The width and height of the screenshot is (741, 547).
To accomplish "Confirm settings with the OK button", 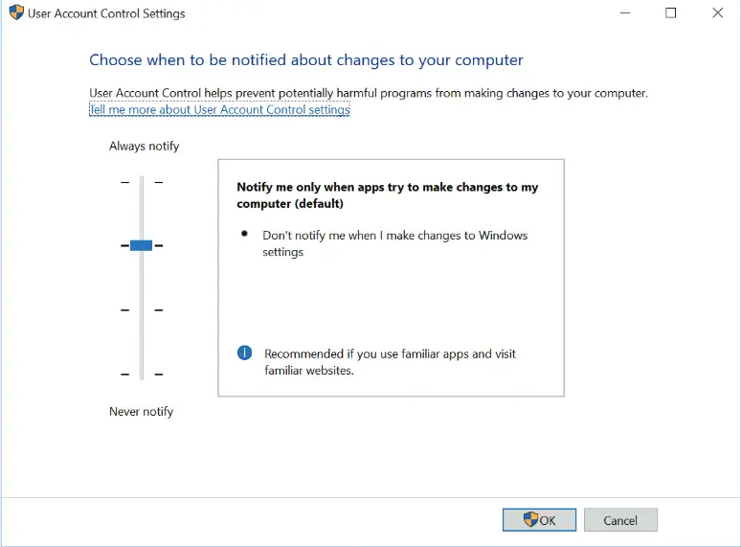I will (x=539, y=520).
